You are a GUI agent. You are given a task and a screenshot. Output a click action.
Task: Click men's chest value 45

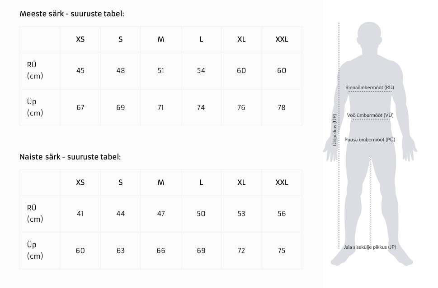[x=80, y=71]
